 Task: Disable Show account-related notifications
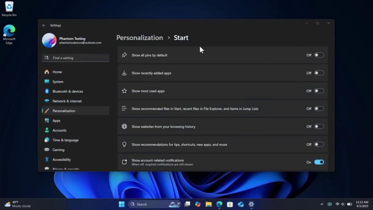320,162
